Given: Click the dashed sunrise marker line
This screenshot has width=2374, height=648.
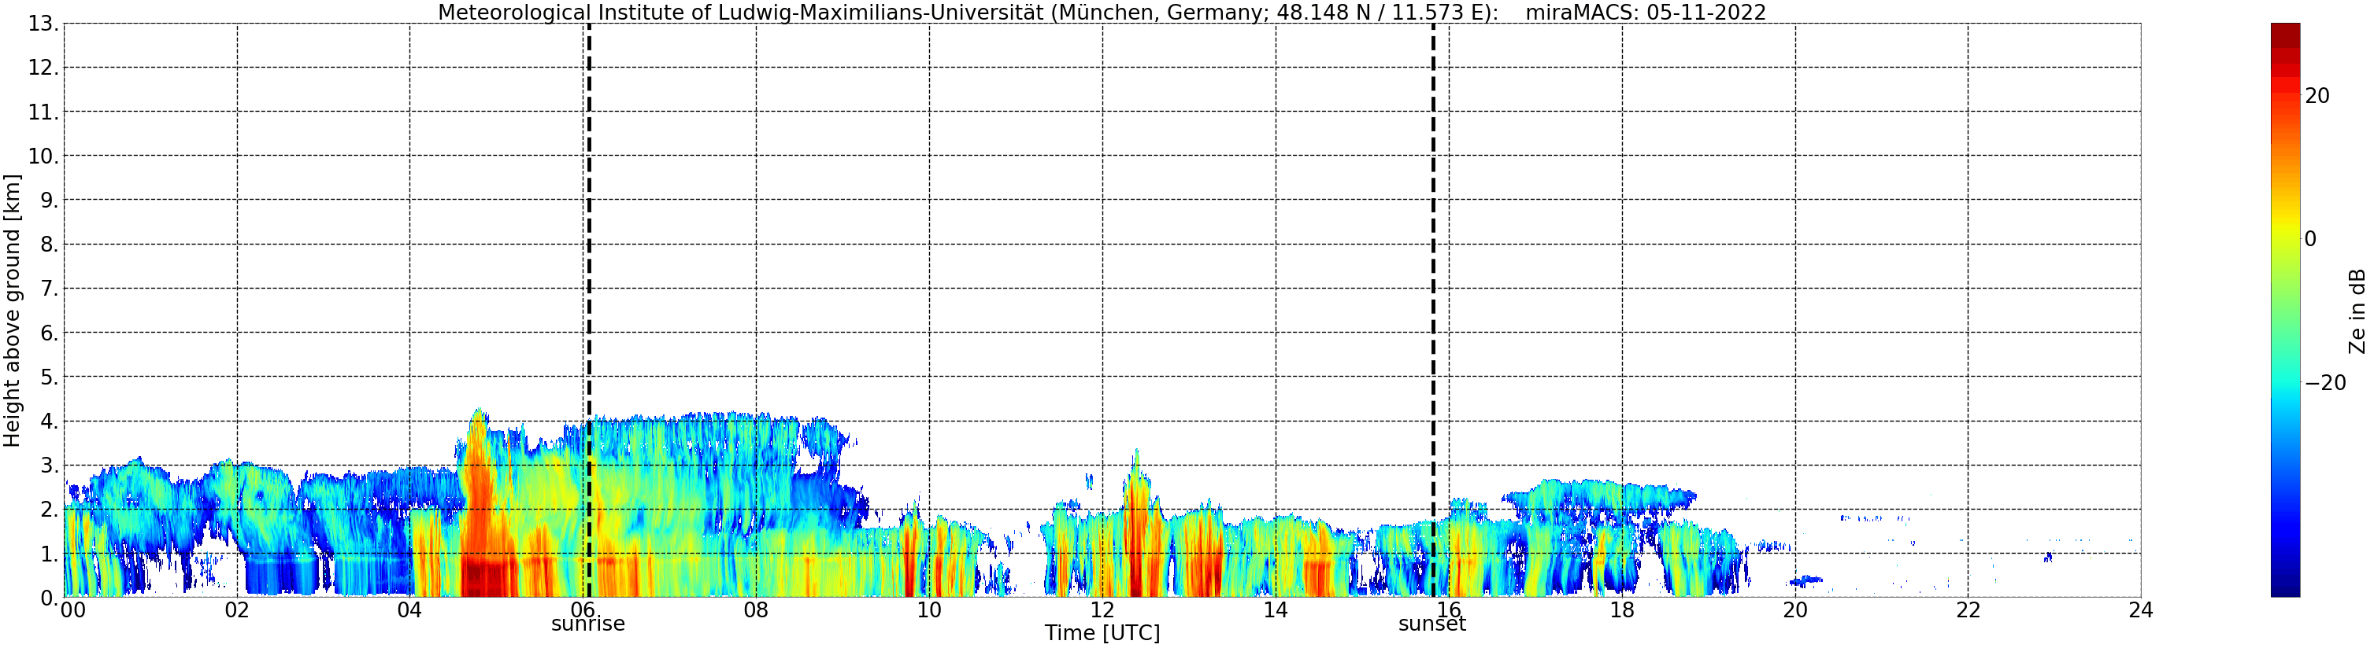Looking at the screenshot, I should (589, 310).
